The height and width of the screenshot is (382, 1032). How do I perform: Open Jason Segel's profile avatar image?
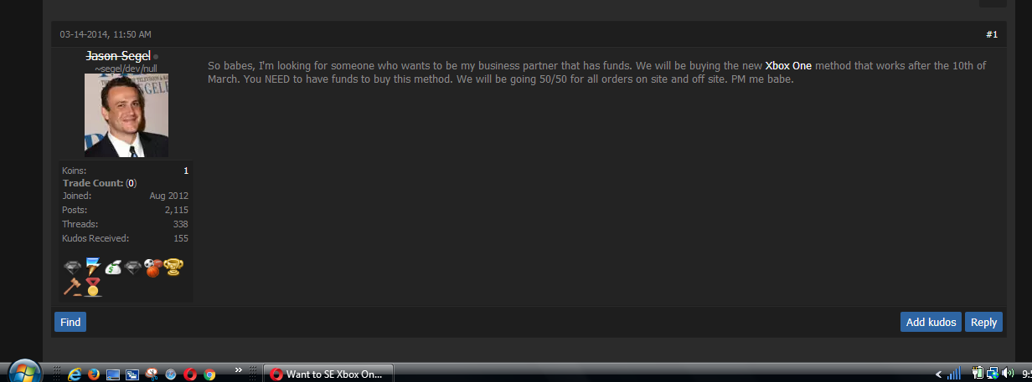point(126,115)
